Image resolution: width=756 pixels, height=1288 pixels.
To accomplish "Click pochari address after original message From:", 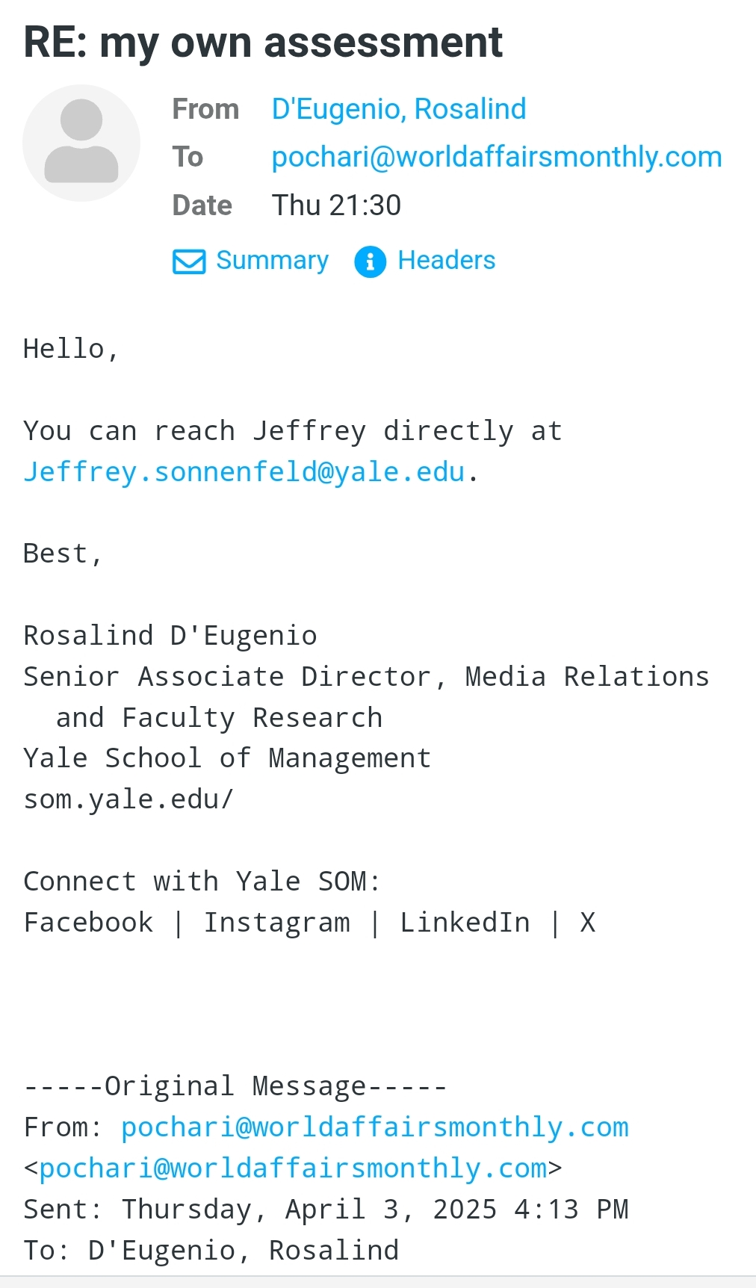I will pyautogui.click(x=375, y=1127).
